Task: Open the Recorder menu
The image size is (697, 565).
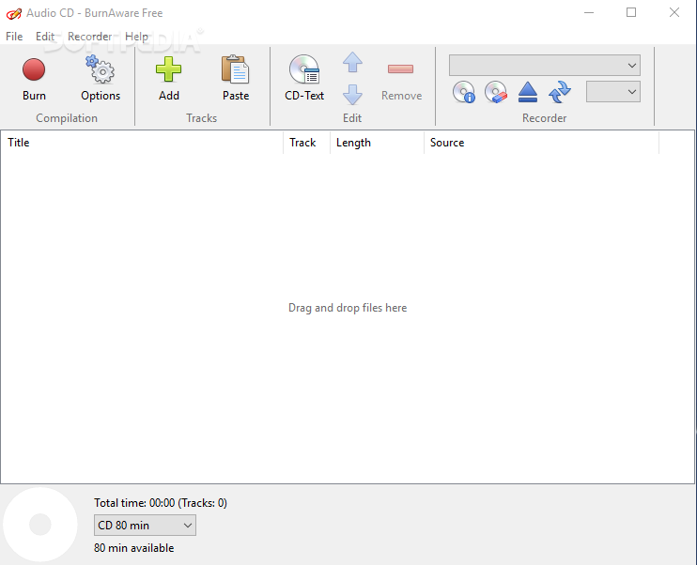Action: click(x=90, y=37)
